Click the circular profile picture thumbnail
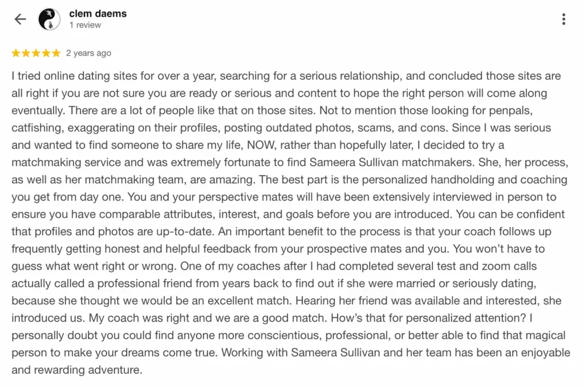 click(x=50, y=18)
